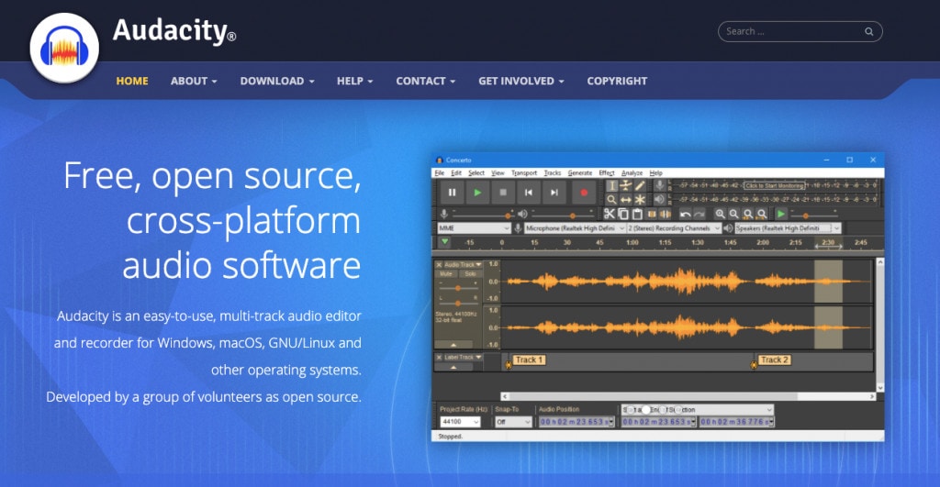Go to the COPYRIGHT page link
This screenshot has height=487, width=940.
617,81
